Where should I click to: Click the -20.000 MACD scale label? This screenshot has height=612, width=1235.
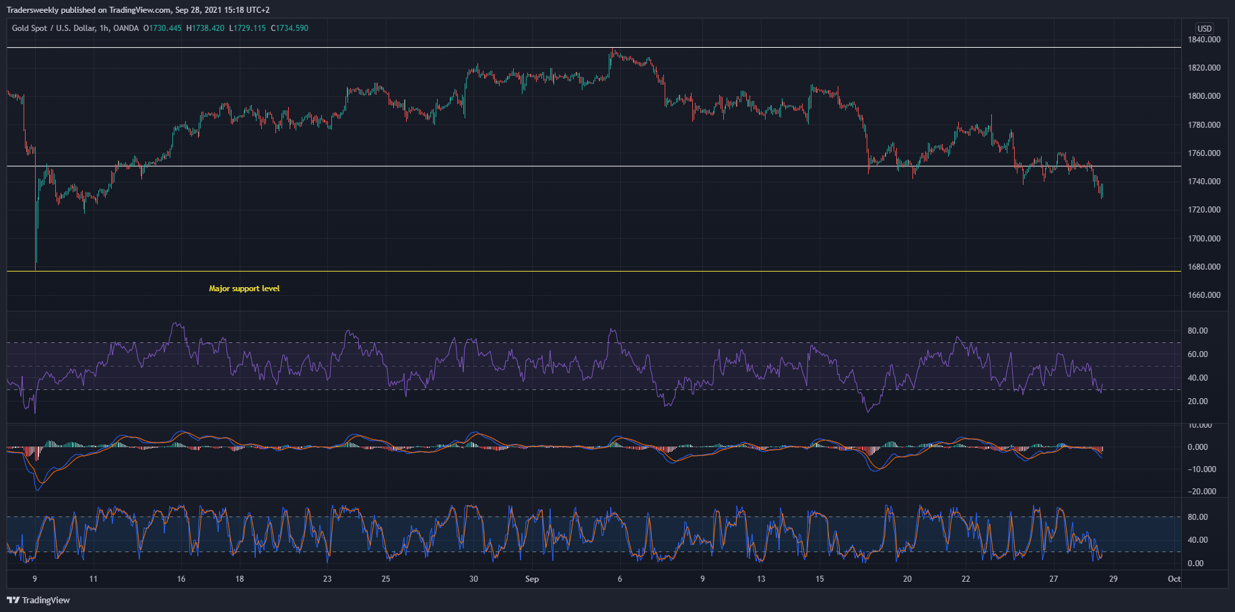click(1202, 492)
